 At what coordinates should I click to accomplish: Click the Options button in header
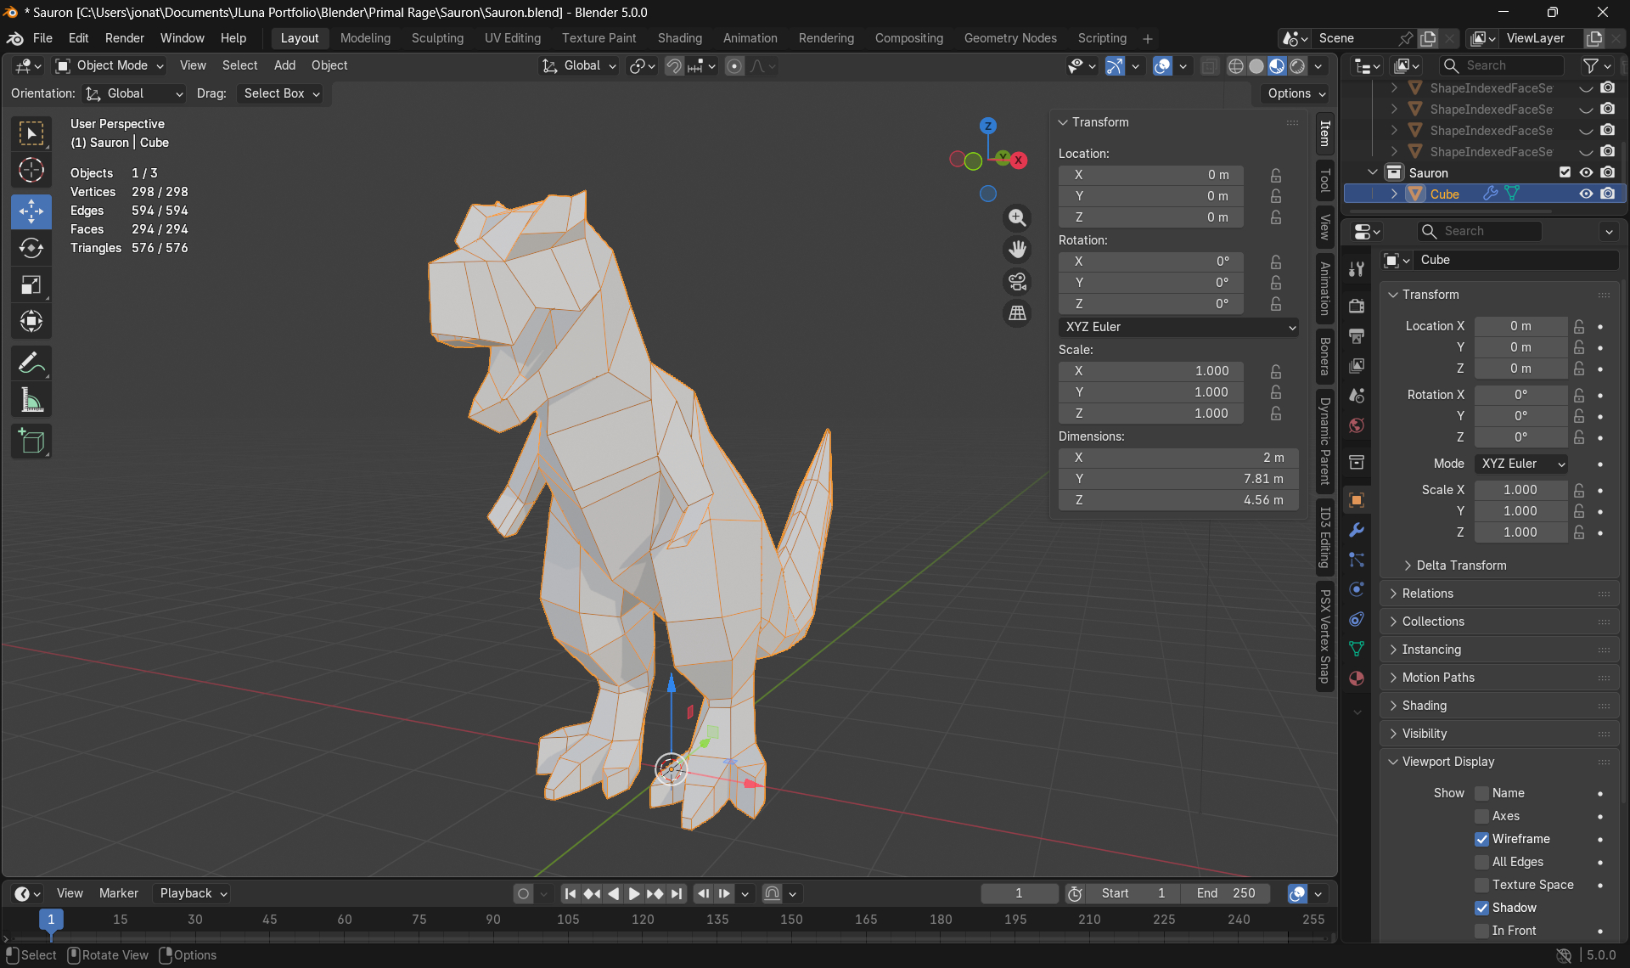tap(1296, 93)
